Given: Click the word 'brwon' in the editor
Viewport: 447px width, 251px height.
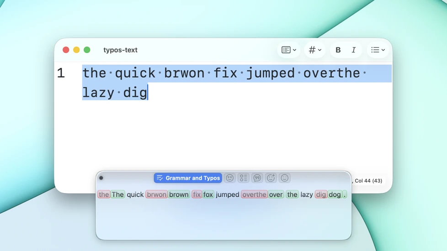Looking at the screenshot, I should click(x=185, y=73).
